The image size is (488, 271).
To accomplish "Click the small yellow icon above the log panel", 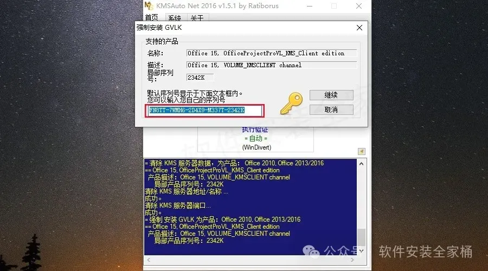I will pyautogui.click(x=361, y=152).
